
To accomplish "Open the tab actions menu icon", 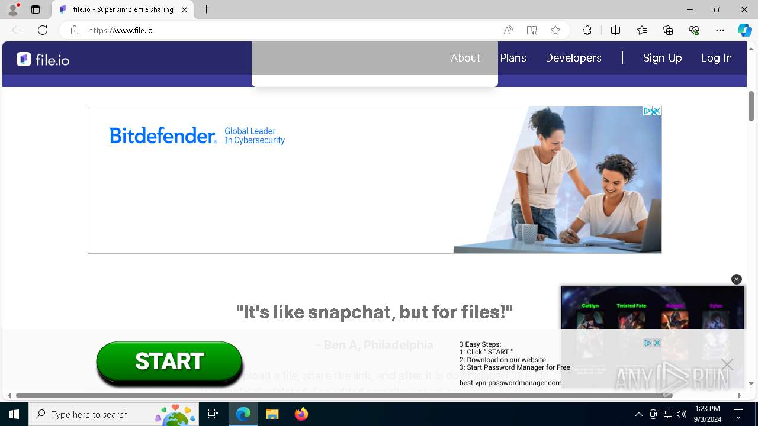I will click(x=36, y=9).
